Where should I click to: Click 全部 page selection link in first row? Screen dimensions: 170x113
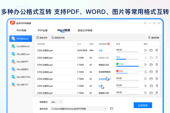(x=101, y=51)
